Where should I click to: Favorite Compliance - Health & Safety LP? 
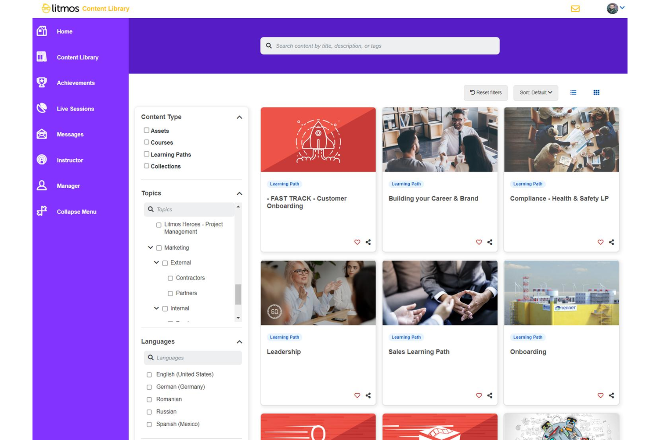click(601, 242)
